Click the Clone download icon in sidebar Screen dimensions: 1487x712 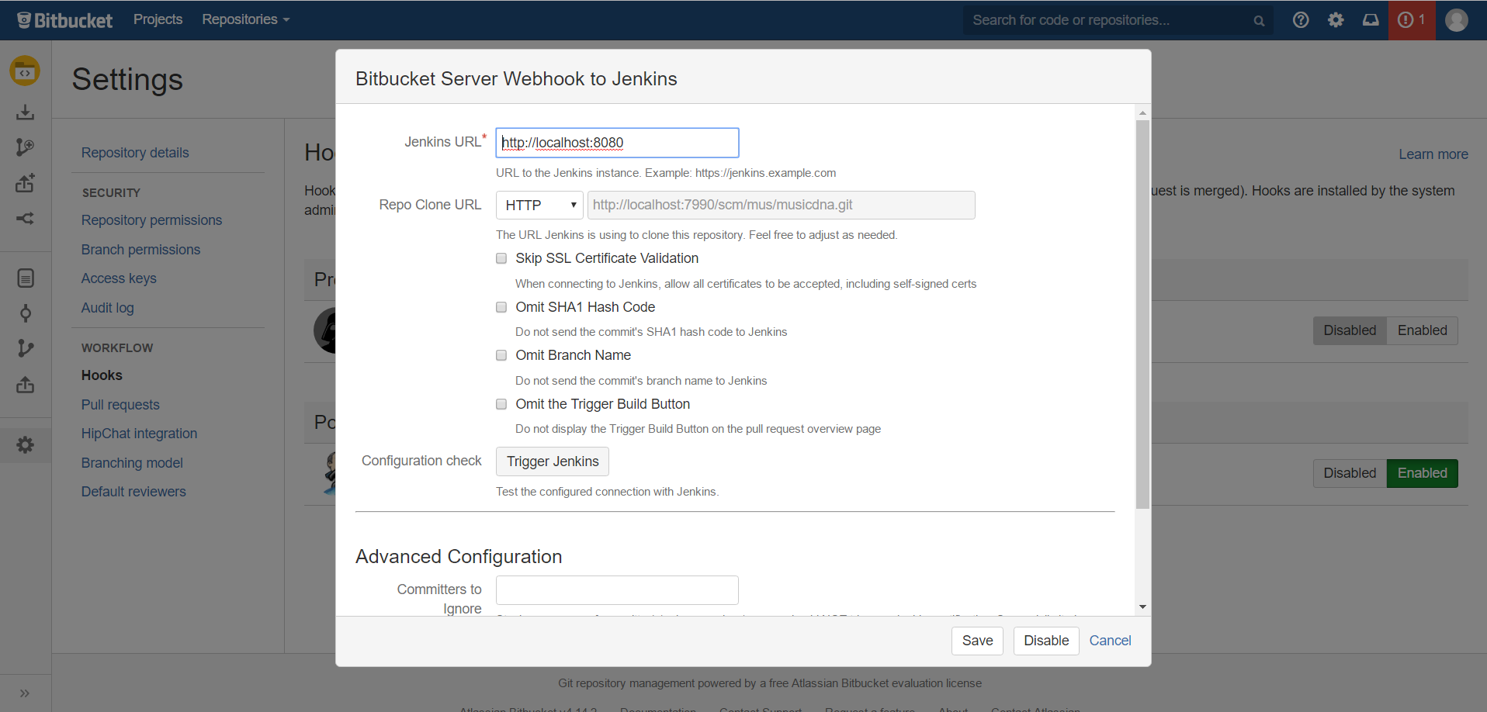pyautogui.click(x=25, y=112)
